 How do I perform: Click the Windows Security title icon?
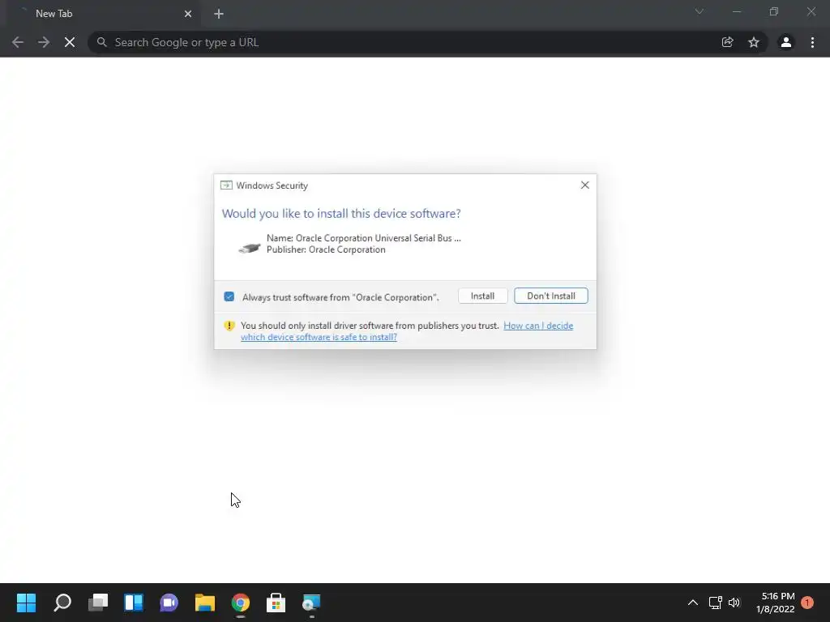tap(226, 185)
